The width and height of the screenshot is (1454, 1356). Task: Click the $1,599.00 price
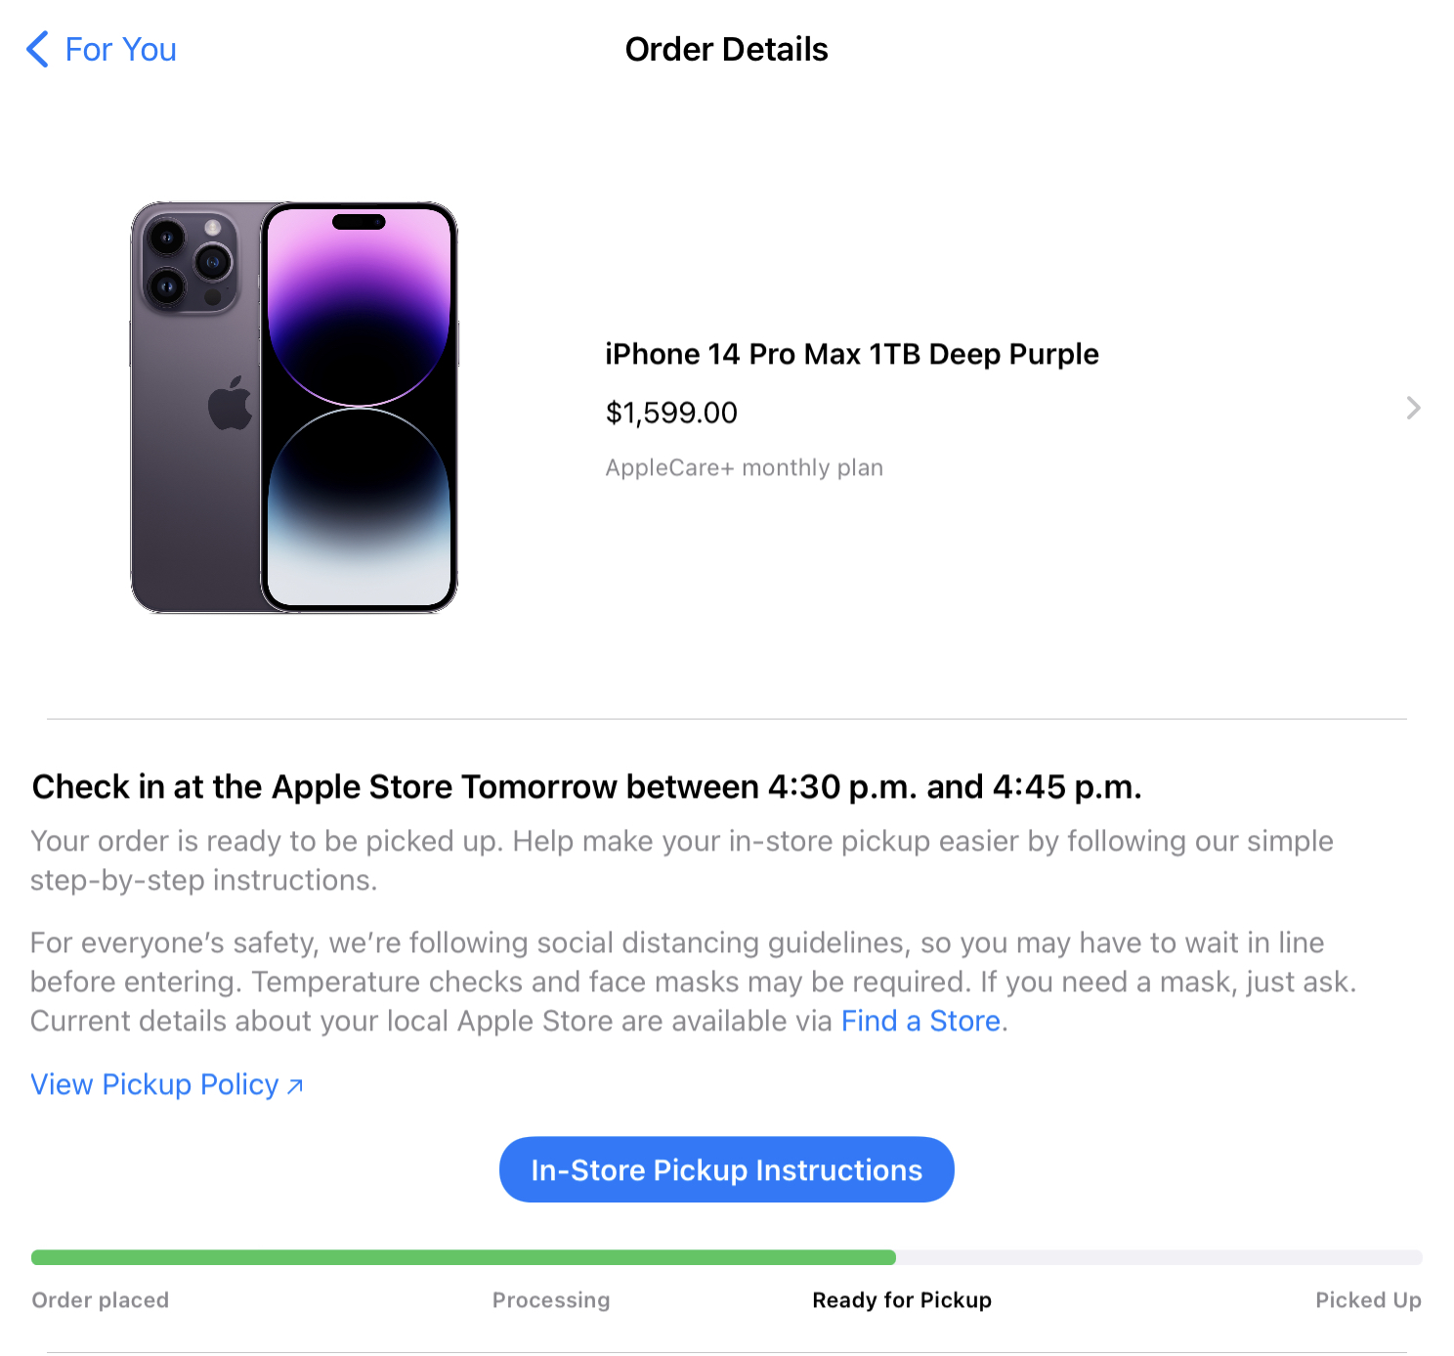pos(671,413)
